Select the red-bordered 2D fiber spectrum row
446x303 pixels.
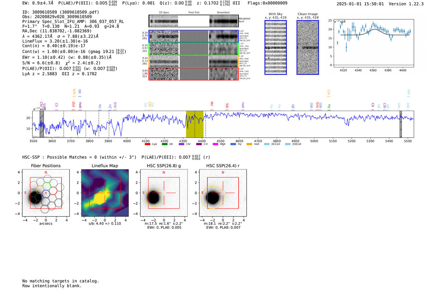pos(193,74)
